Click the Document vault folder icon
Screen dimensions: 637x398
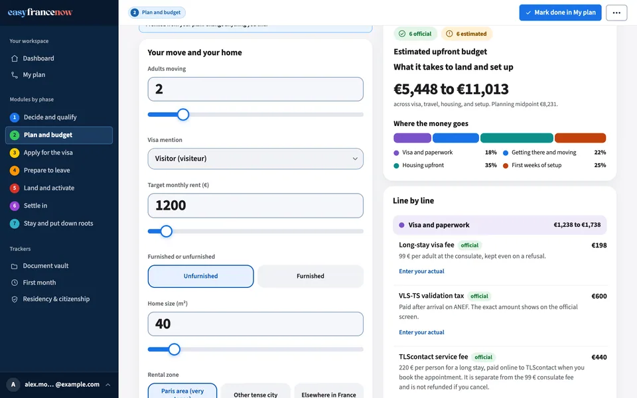[x=15, y=266]
